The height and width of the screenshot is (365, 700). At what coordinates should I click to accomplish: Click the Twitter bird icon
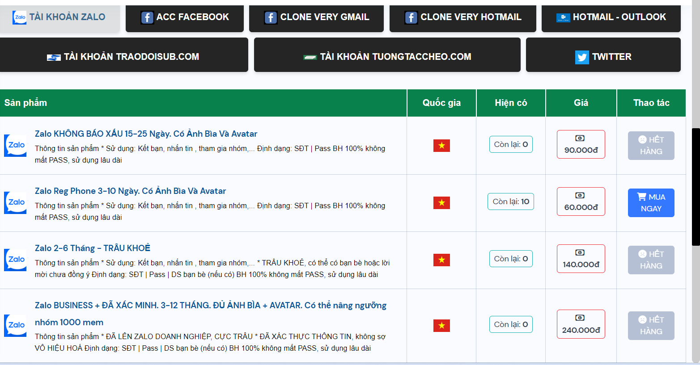point(582,57)
